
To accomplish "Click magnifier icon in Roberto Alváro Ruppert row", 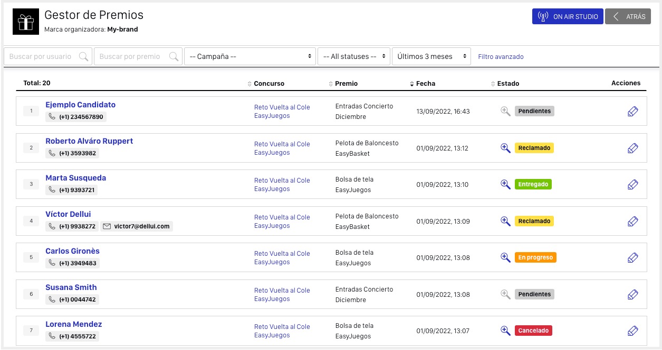I will [x=505, y=148].
